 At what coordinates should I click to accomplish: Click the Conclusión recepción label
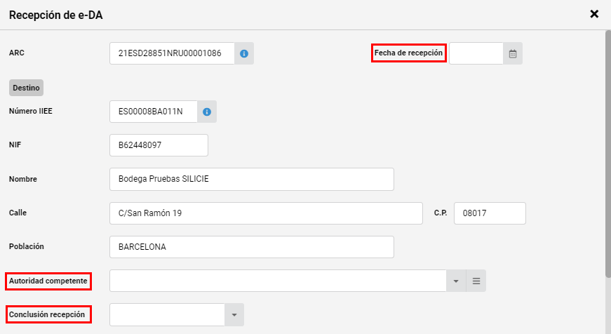coord(47,314)
